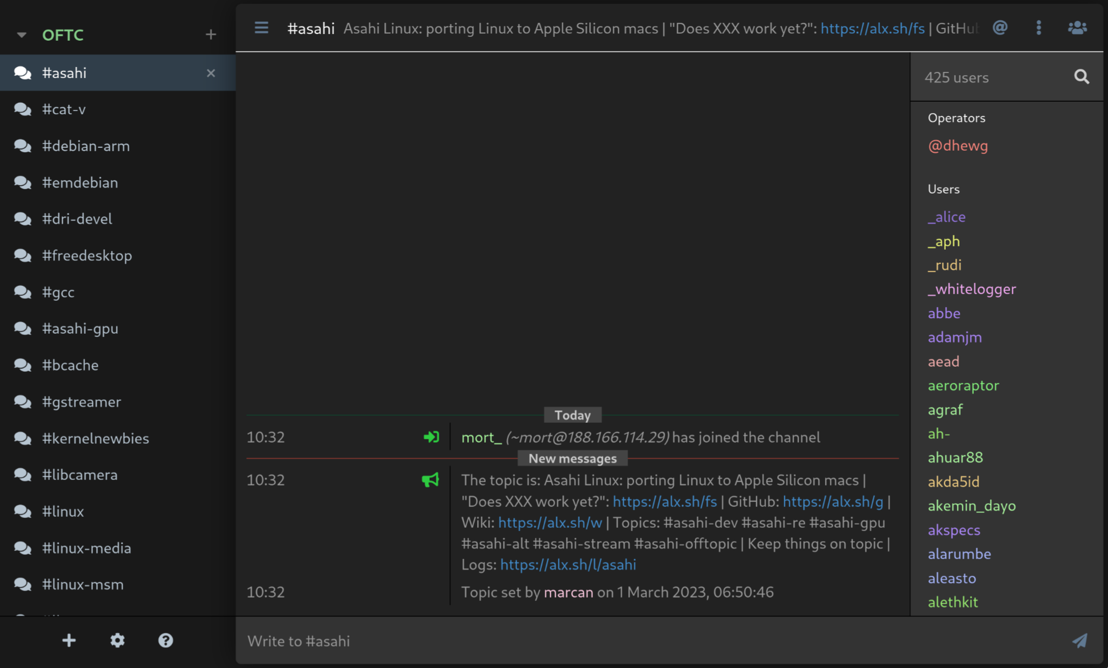Switch to the #dri-devel channel
This screenshot has width=1108, height=668.
77,219
